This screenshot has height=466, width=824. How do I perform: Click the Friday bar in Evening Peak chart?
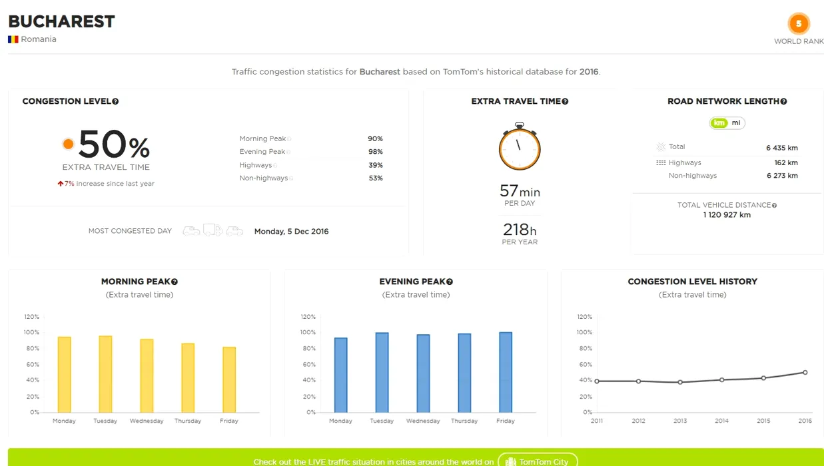click(506, 372)
